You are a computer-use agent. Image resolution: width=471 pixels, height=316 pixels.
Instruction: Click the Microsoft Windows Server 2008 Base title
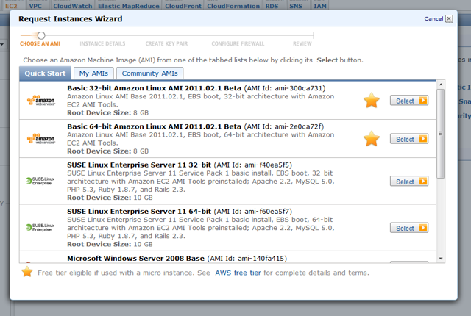pos(135,259)
